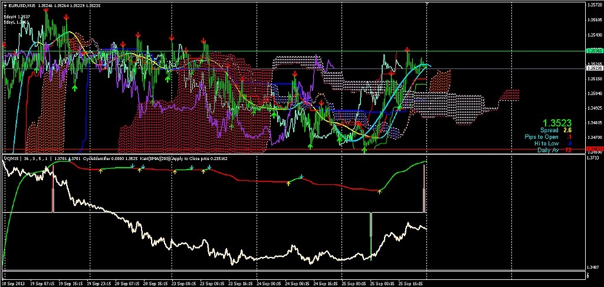Click the green up arrow at the 25 Sep lowest price
This screenshot has height=287, width=604.
click(365, 150)
